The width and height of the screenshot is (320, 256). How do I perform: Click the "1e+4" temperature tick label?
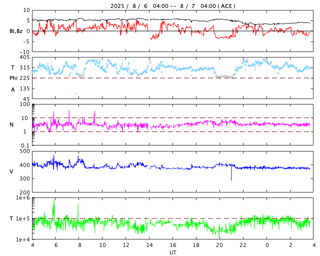tap(23, 239)
